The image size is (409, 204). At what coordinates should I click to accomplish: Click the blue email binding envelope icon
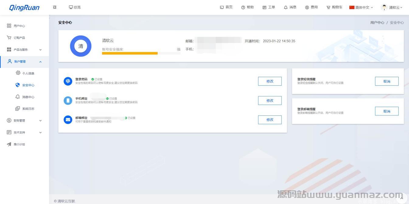click(68, 120)
